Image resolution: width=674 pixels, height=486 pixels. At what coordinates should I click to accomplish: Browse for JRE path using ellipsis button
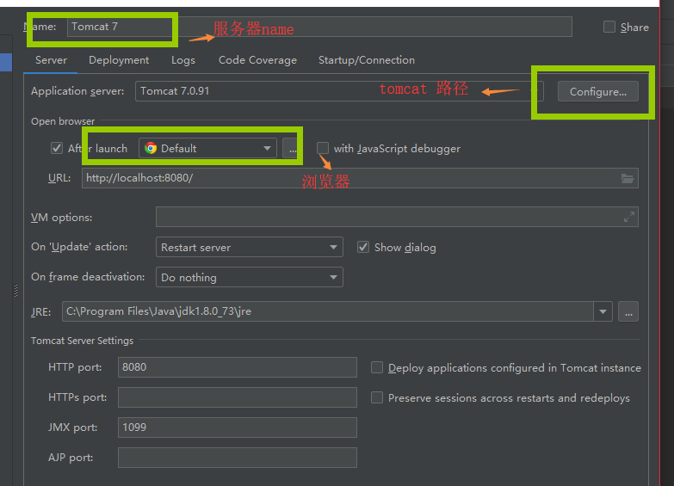point(628,311)
